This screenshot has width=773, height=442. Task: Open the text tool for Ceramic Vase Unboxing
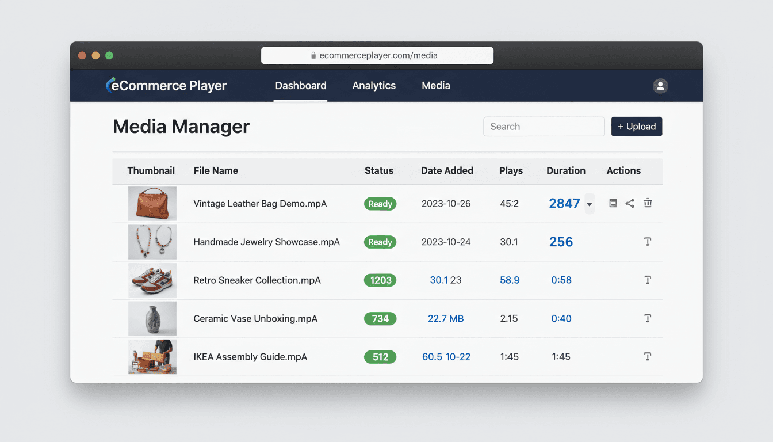[x=648, y=318]
